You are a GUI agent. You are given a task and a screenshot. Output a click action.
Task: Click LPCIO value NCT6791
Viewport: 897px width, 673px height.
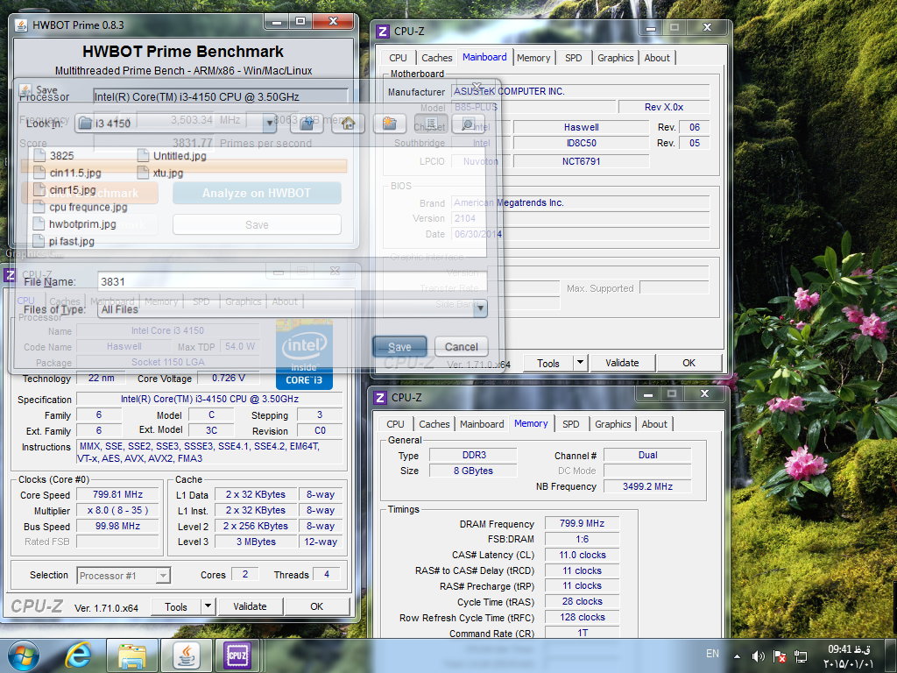582,161
